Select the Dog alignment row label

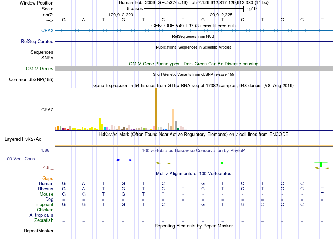coord(49,199)
